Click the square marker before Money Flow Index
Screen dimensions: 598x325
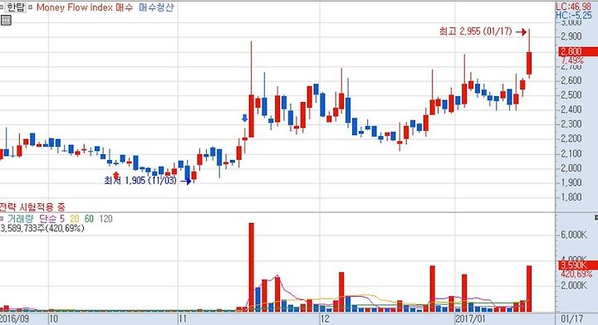click(31, 7)
